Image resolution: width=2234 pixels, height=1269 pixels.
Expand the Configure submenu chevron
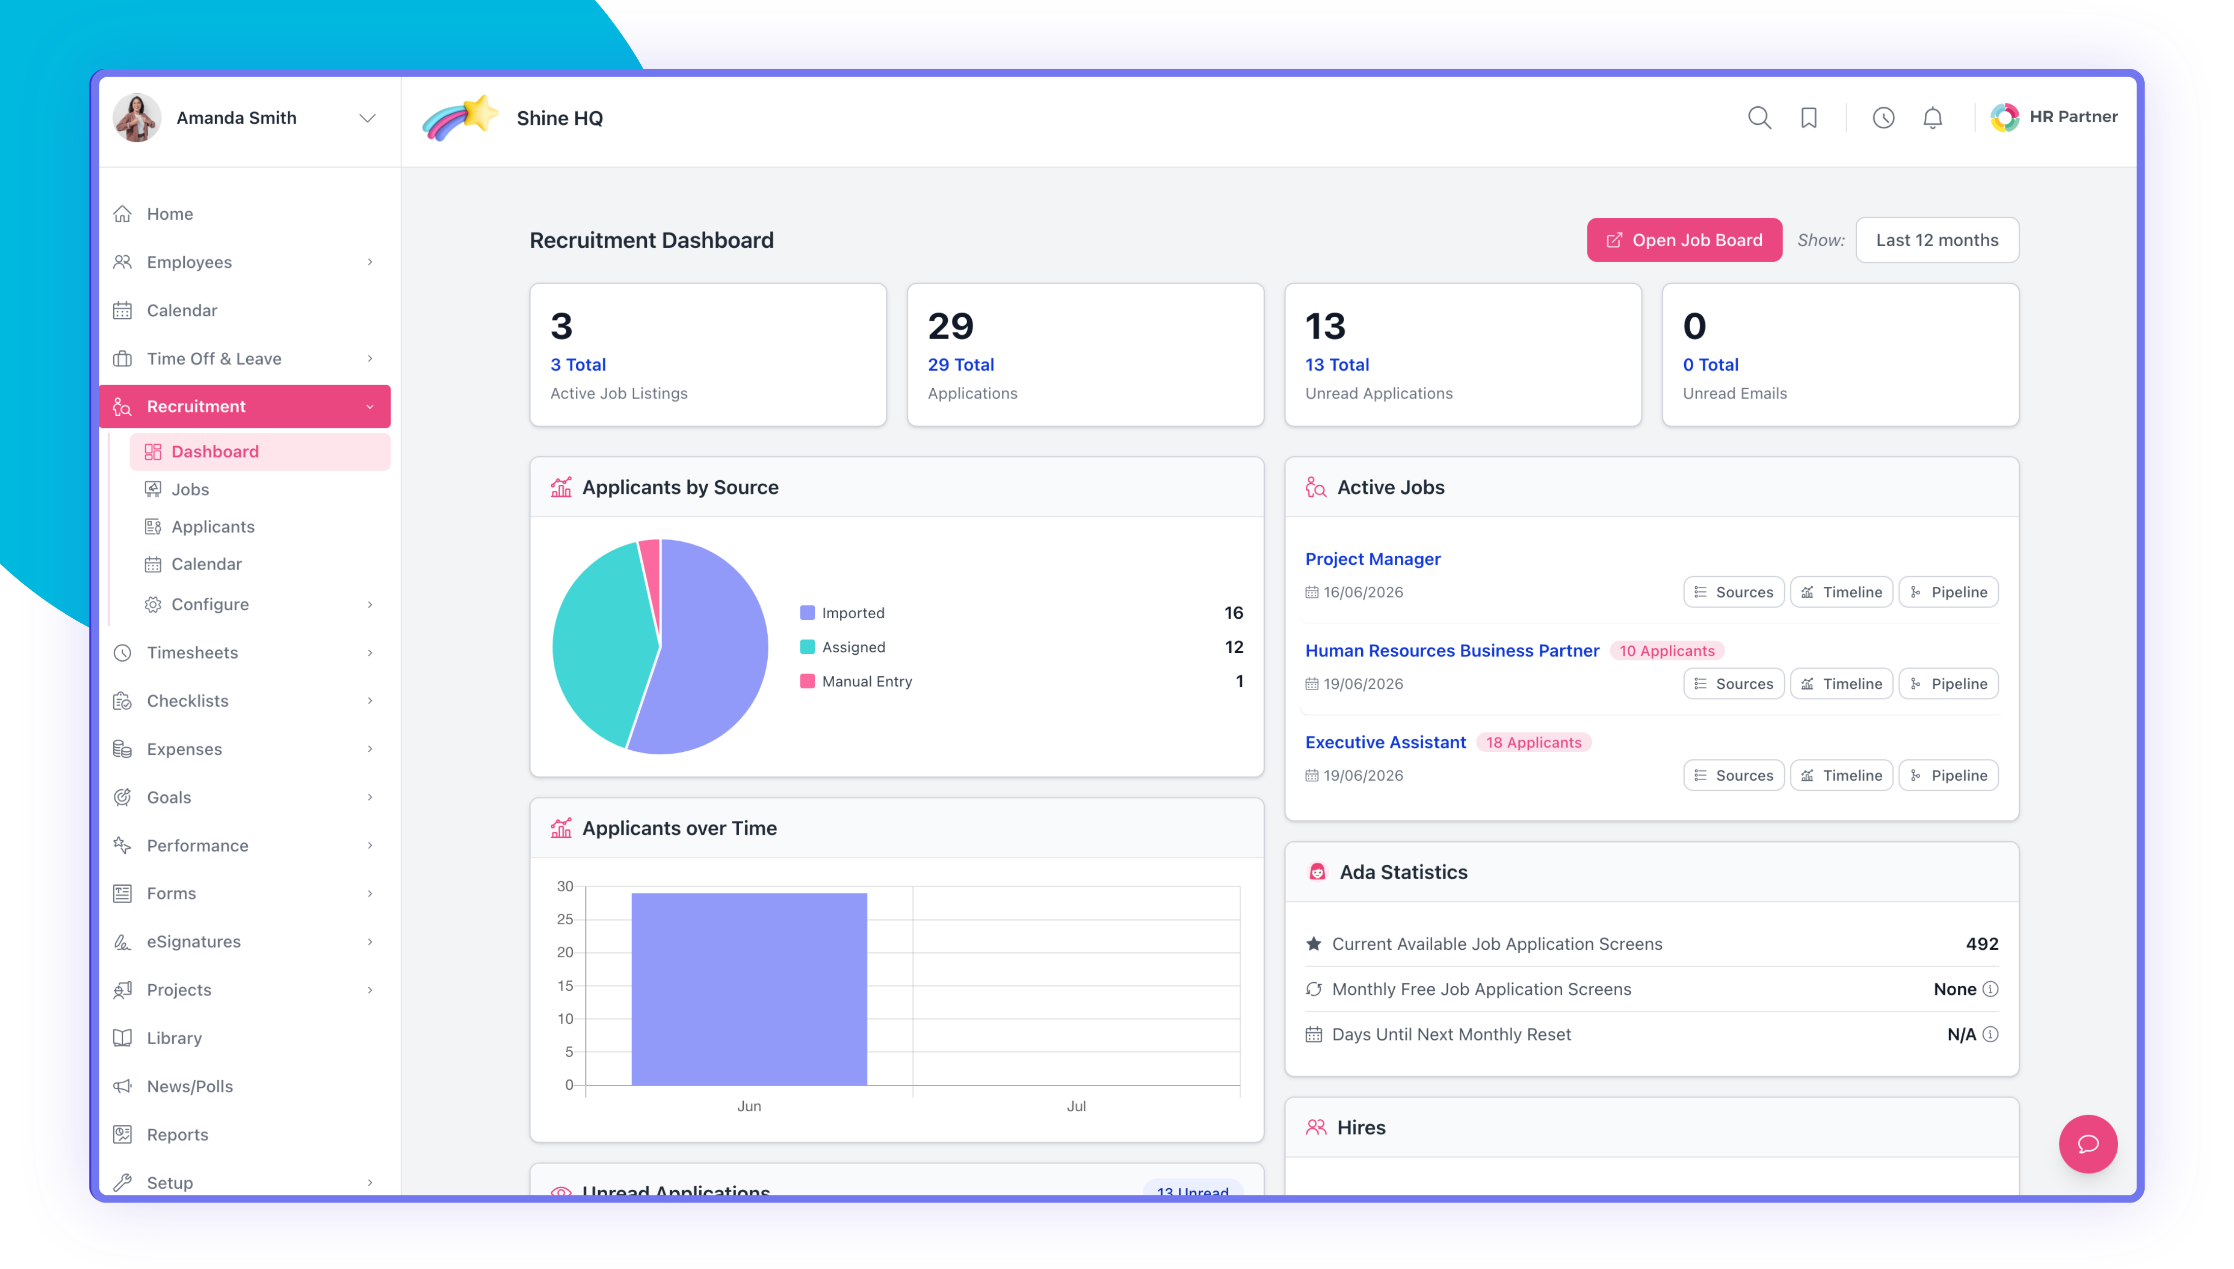pos(370,604)
